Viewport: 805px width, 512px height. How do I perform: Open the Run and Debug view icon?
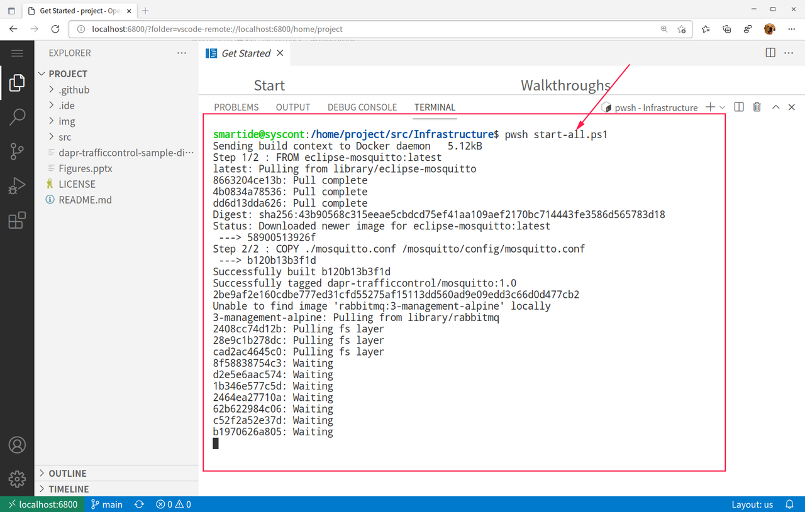click(x=17, y=186)
